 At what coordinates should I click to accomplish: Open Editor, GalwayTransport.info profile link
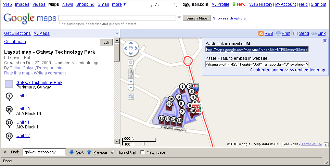tap(36, 68)
